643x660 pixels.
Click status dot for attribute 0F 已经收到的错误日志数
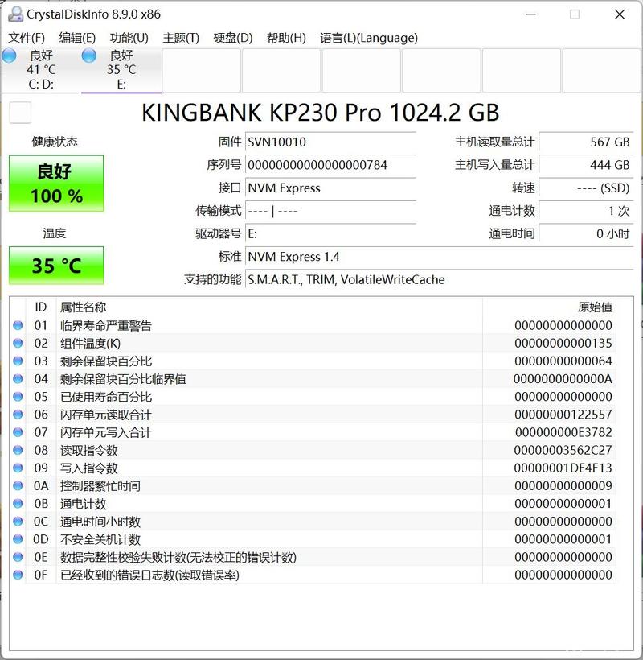pyautogui.click(x=18, y=575)
